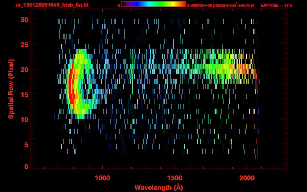Click the Spatial Row (Pixel) axis title
307x192 pixels.
pyautogui.click(x=11, y=89)
